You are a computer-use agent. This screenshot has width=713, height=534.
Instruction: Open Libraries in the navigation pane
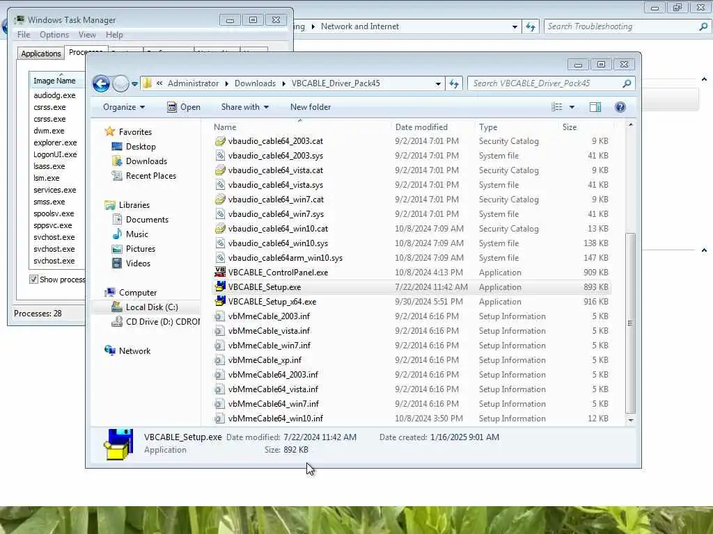134,205
